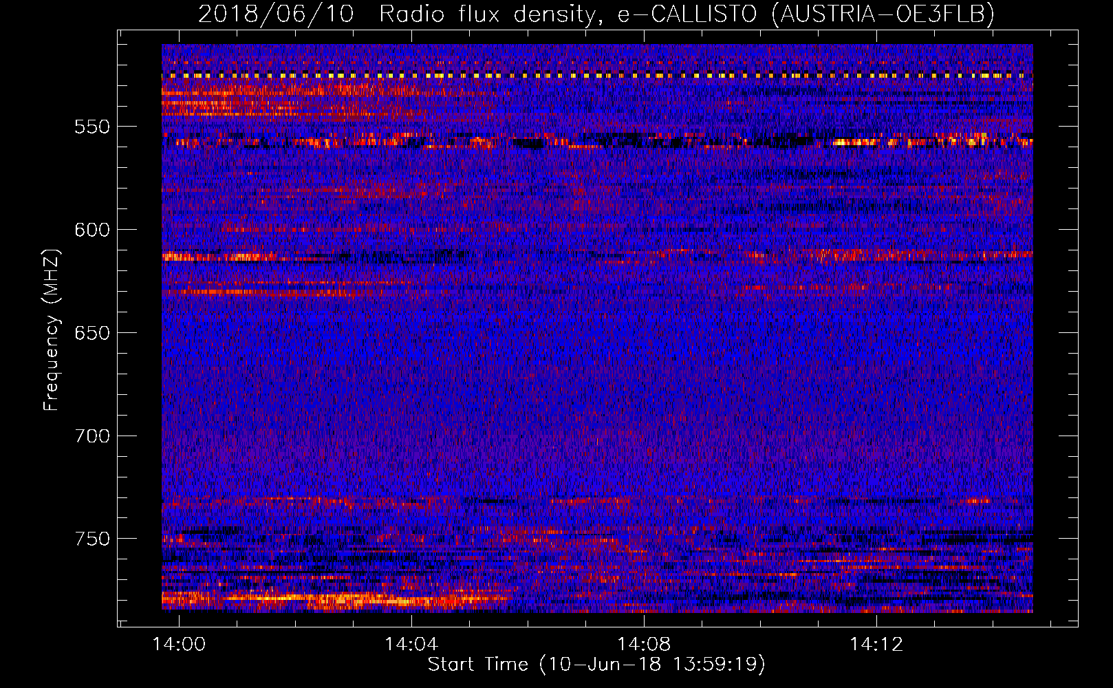Click the 'Frequency (MHZ)' axis label
This screenshot has width=1113, height=688.
tap(52, 330)
